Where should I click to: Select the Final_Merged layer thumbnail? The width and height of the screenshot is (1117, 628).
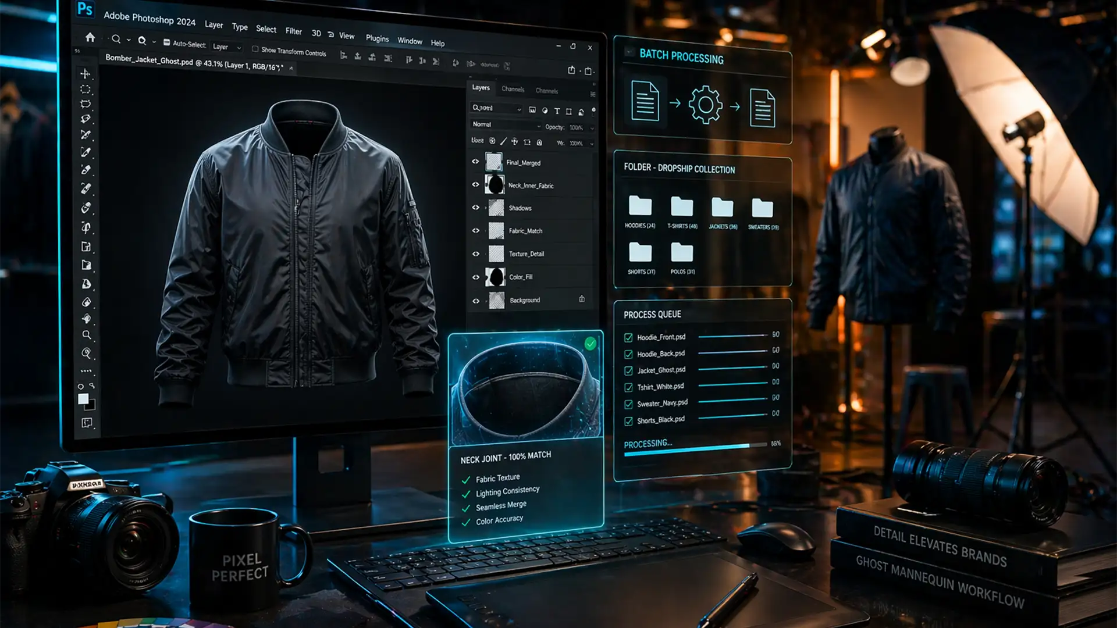pos(494,162)
